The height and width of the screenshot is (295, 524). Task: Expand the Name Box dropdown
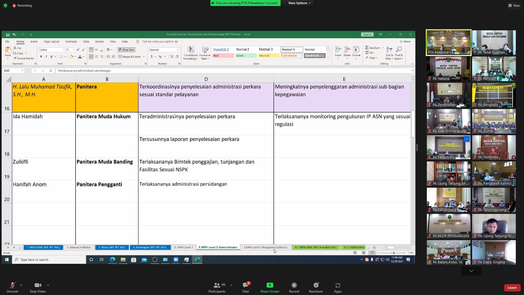click(x=22, y=70)
